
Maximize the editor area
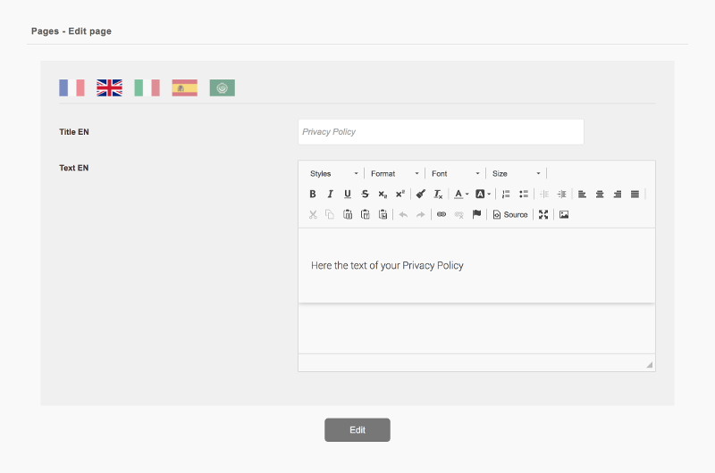[543, 215]
